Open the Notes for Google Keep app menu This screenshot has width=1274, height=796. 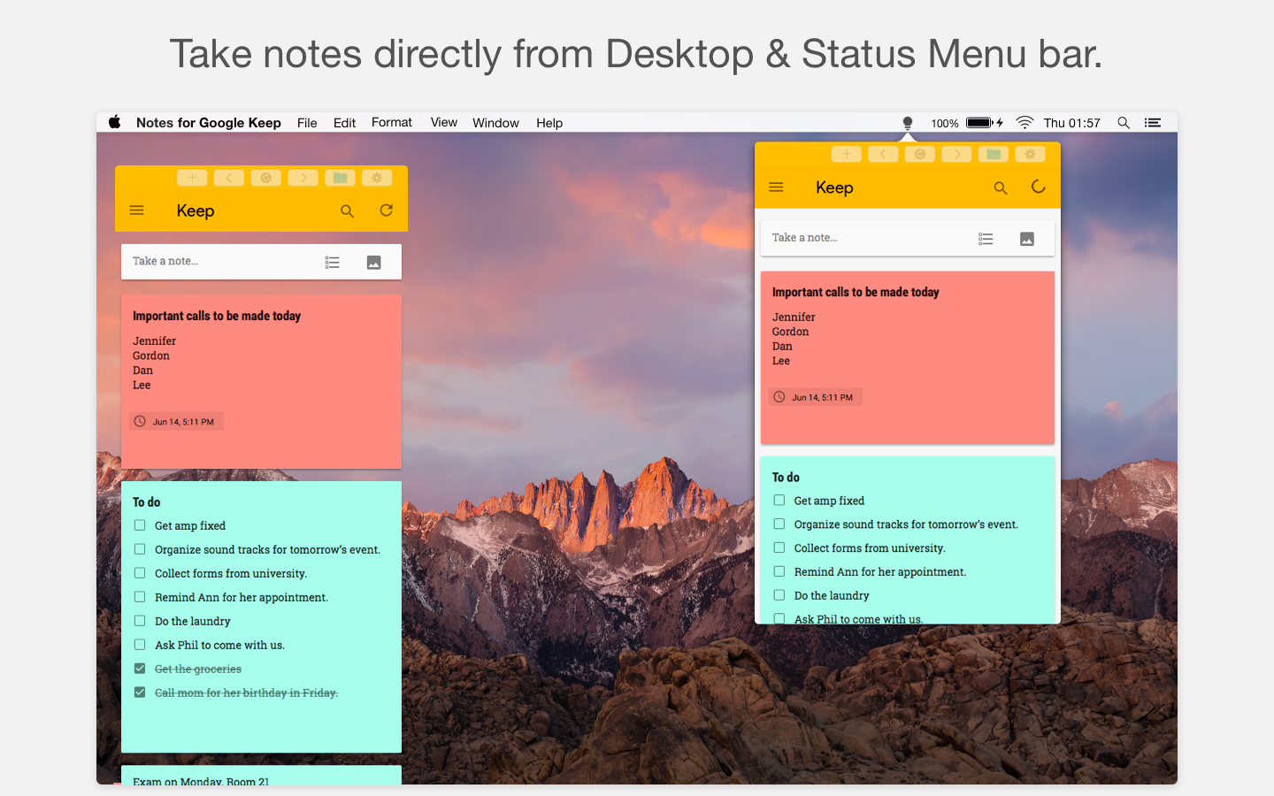point(209,123)
